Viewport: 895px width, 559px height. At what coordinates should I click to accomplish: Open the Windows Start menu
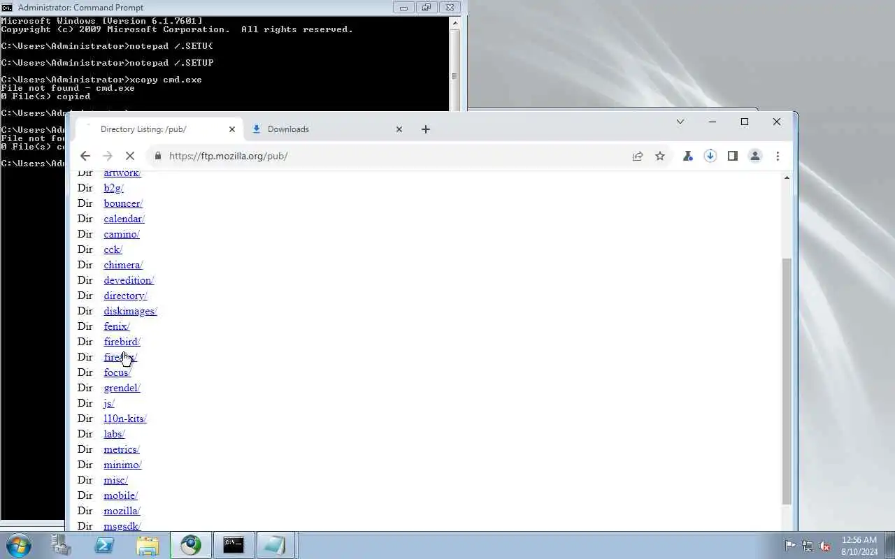18,545
